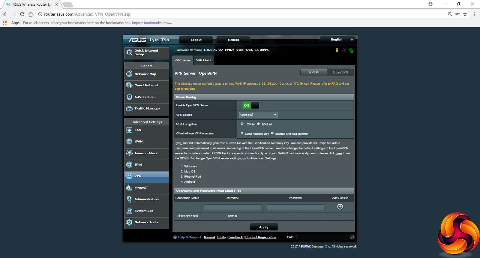This screenshot has width=480, height=258.
Task: Click the yellow notification bulb icon
Action: [x=337, y=50]
